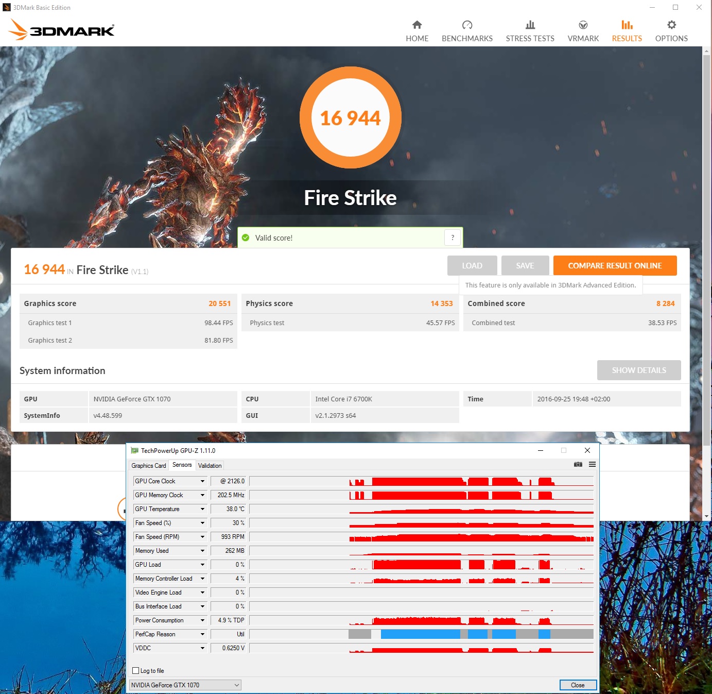Click the 3DMark vertical scrollbar thumb
712x694 pixels.
[706, 249]
